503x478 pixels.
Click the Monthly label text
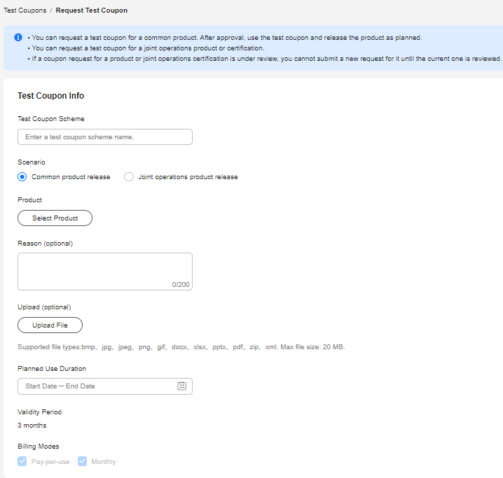click(104, 462)
